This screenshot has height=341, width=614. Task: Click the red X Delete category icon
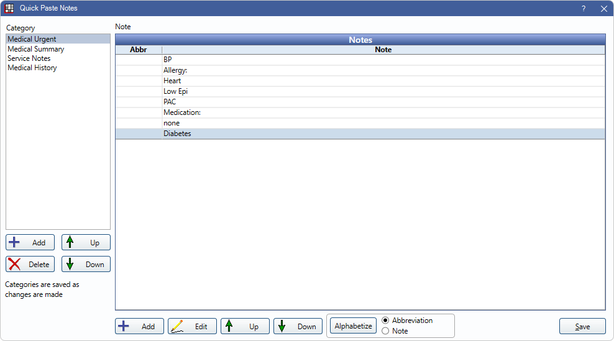[x=15, y=264]
